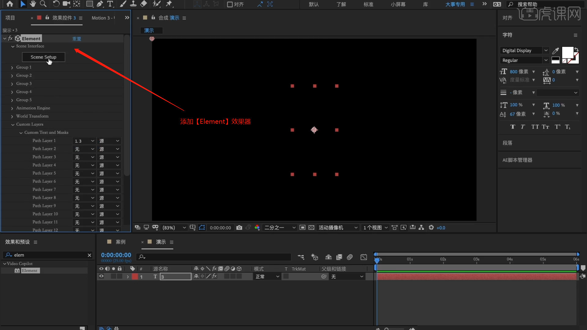
Task: Select the 小屏幕 workspace
Action: point(398,4)
